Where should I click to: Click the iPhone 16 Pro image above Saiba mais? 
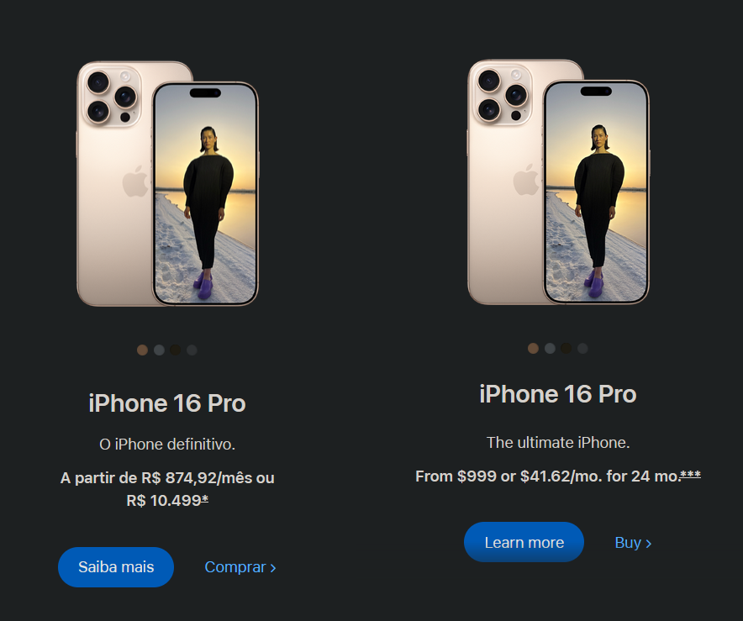point(167,183)
